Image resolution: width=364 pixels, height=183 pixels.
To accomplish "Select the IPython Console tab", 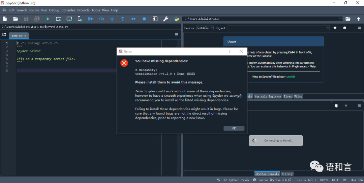I will click(267, 174).
